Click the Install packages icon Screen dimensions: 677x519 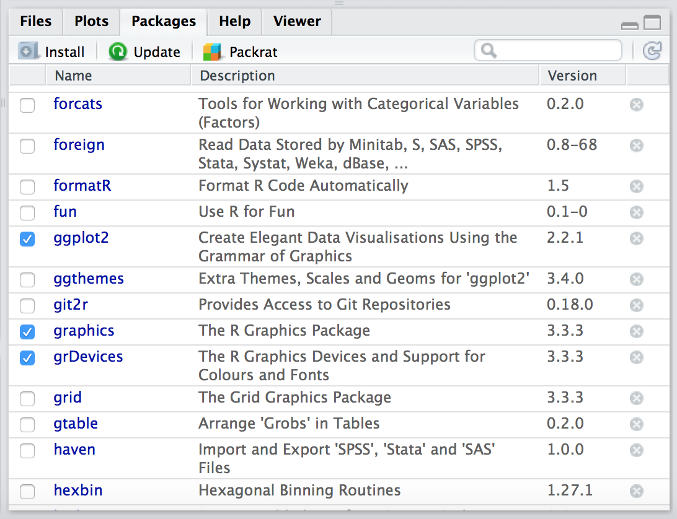pos(27,51)
